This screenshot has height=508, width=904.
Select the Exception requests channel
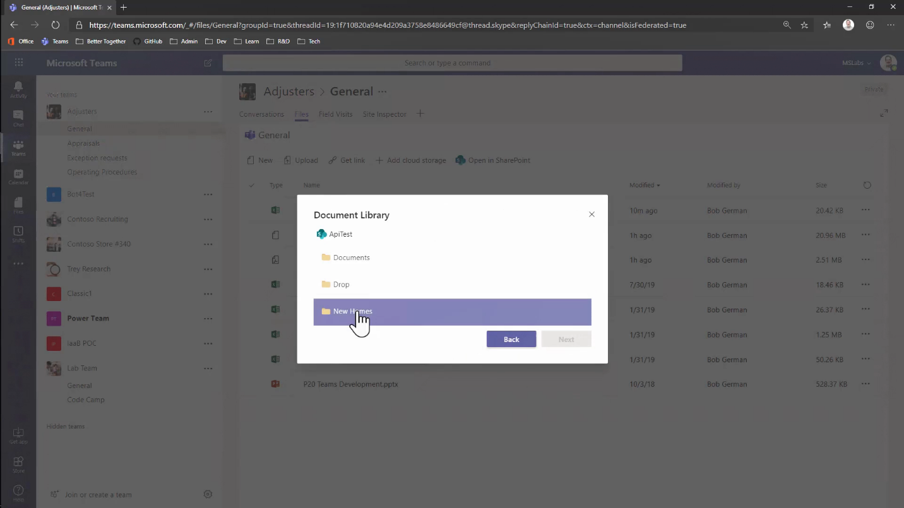click(97, 158)
